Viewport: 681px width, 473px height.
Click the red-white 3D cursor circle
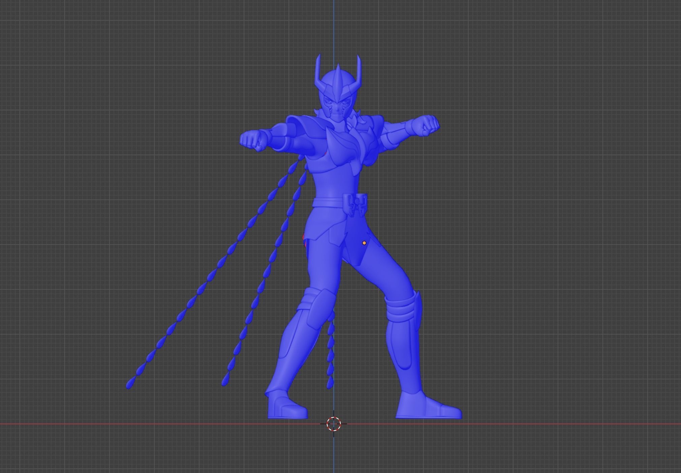coord(334,424)
